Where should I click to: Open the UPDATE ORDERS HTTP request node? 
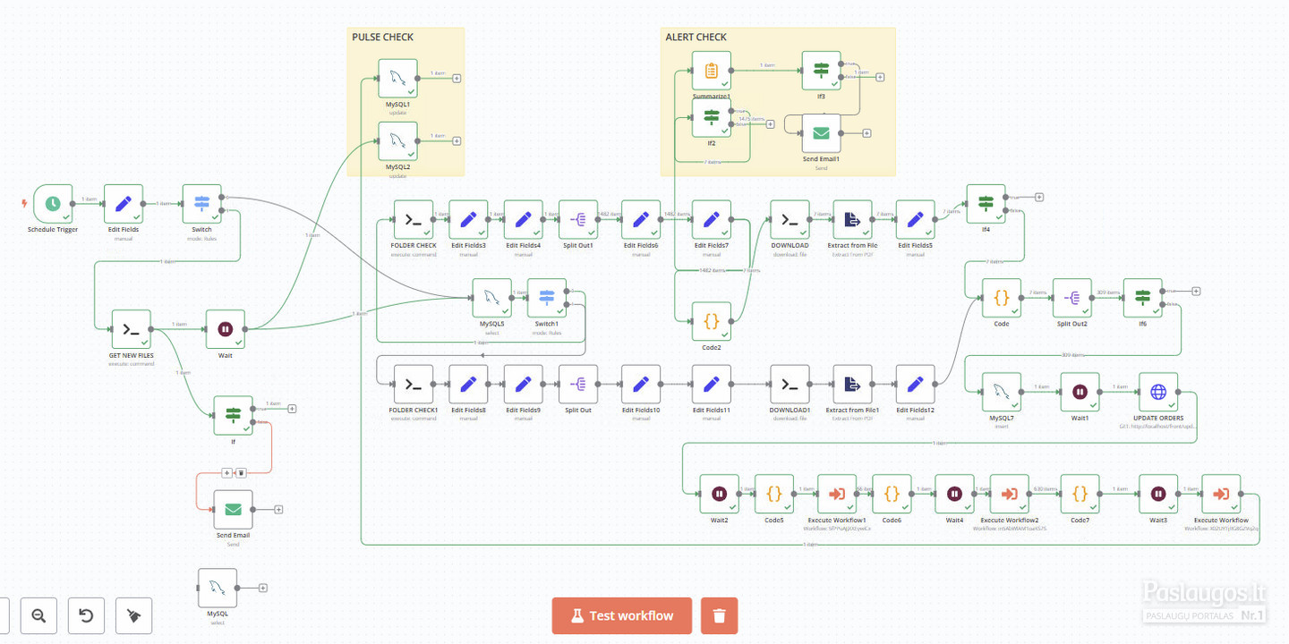tap(1158, 392)
